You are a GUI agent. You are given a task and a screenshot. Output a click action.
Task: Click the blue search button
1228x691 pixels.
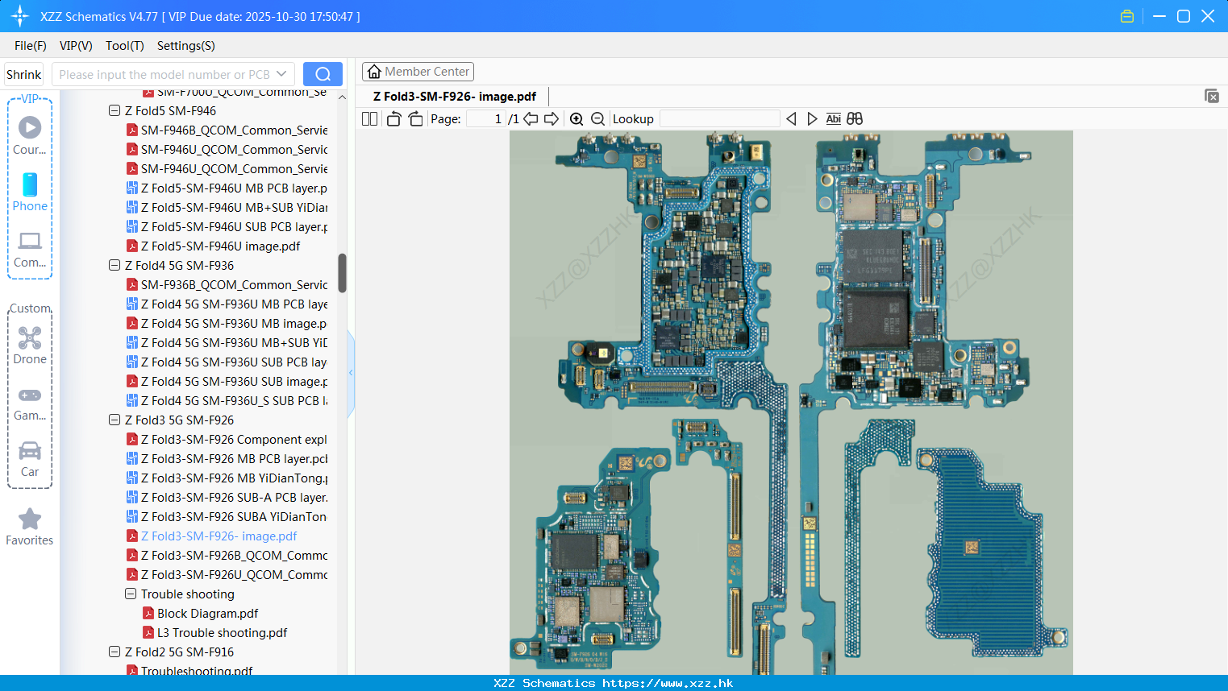pyautogui.click(x=323, y=74)
